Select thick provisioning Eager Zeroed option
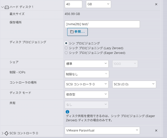 pos(66,53)
